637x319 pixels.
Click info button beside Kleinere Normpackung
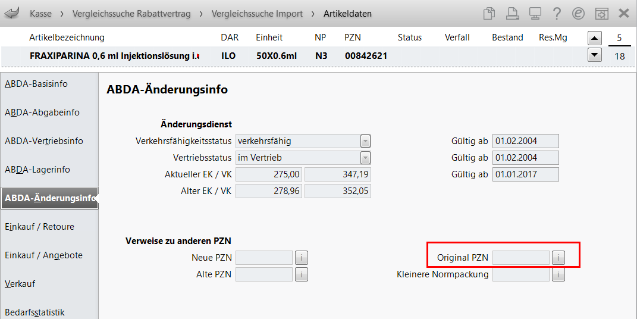tap(558, 274)
